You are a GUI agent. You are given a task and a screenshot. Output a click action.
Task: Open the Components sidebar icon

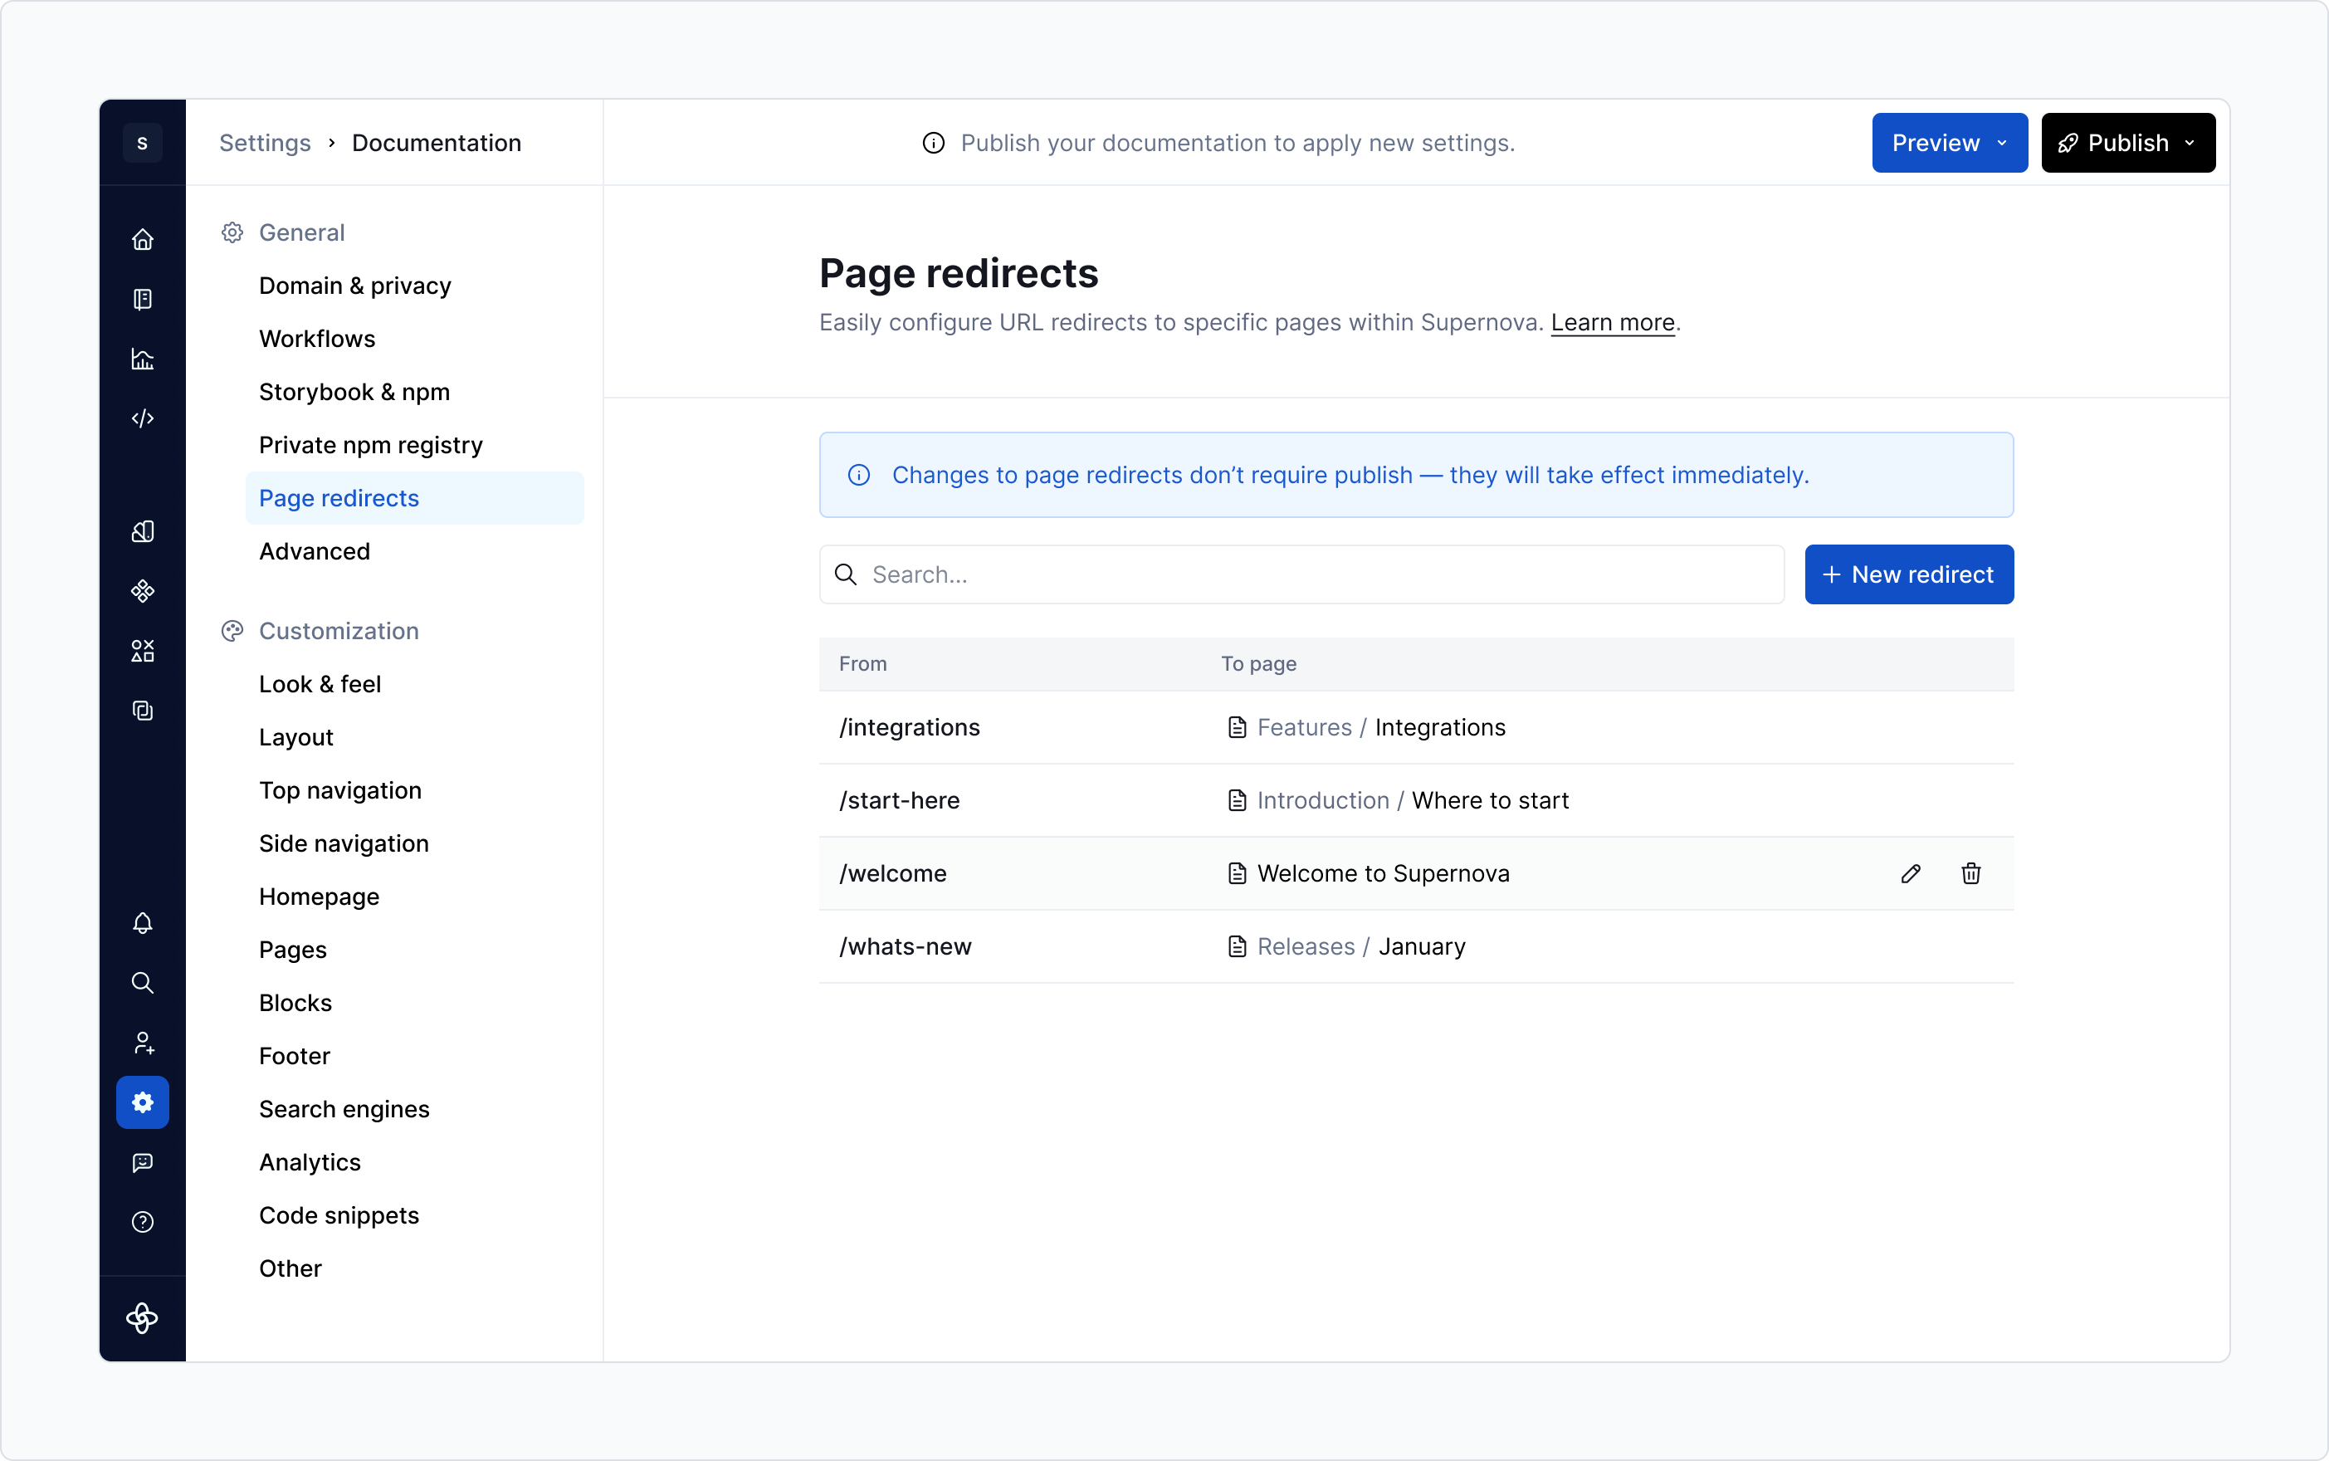[143, 590]
